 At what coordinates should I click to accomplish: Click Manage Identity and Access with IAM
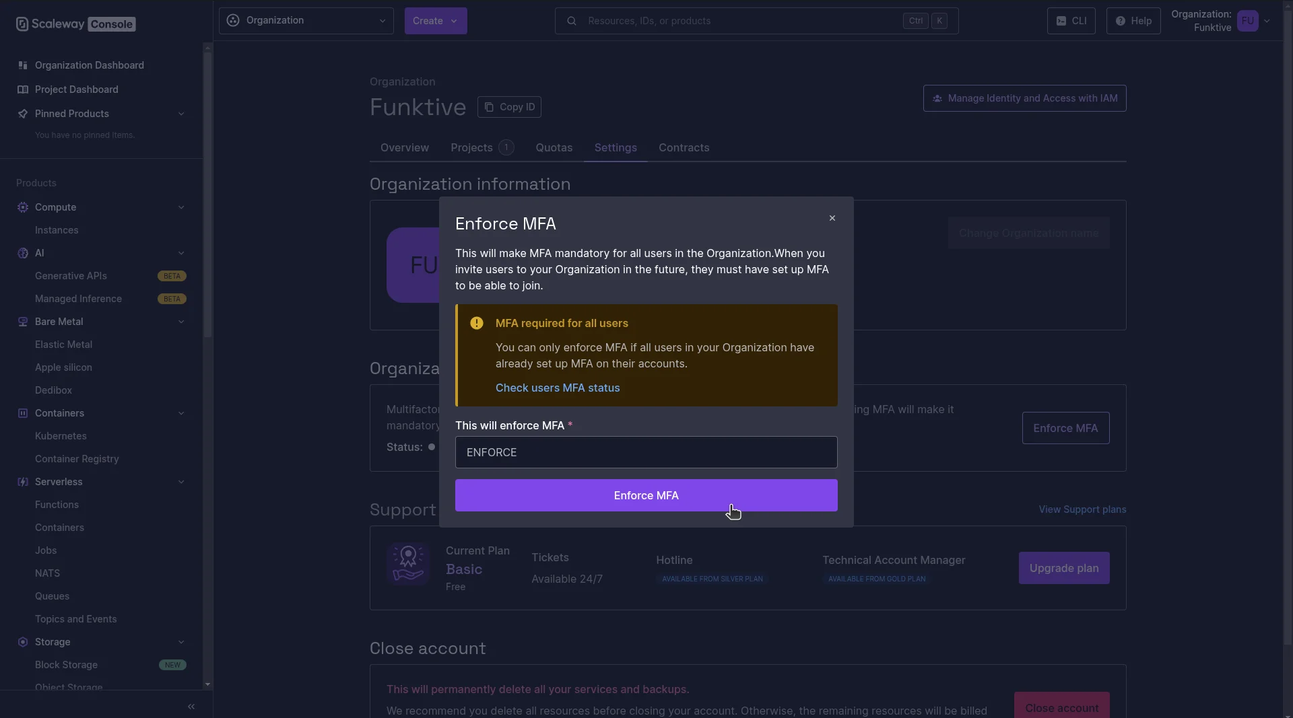(1024, 98)
